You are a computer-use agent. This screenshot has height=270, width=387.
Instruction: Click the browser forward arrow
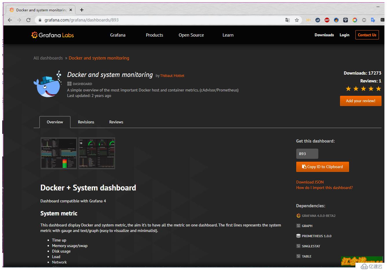click(x=19, y=20)
